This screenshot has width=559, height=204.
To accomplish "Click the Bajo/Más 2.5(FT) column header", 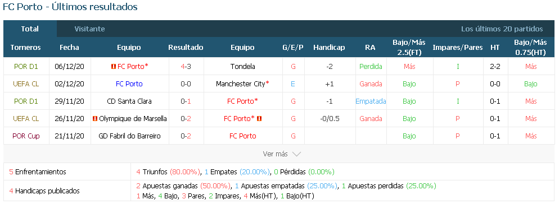I will click(409, 47).
